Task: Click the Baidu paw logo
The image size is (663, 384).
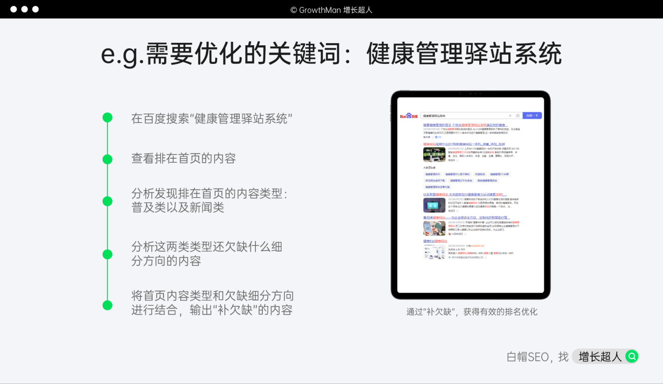Action: point(408,116)
